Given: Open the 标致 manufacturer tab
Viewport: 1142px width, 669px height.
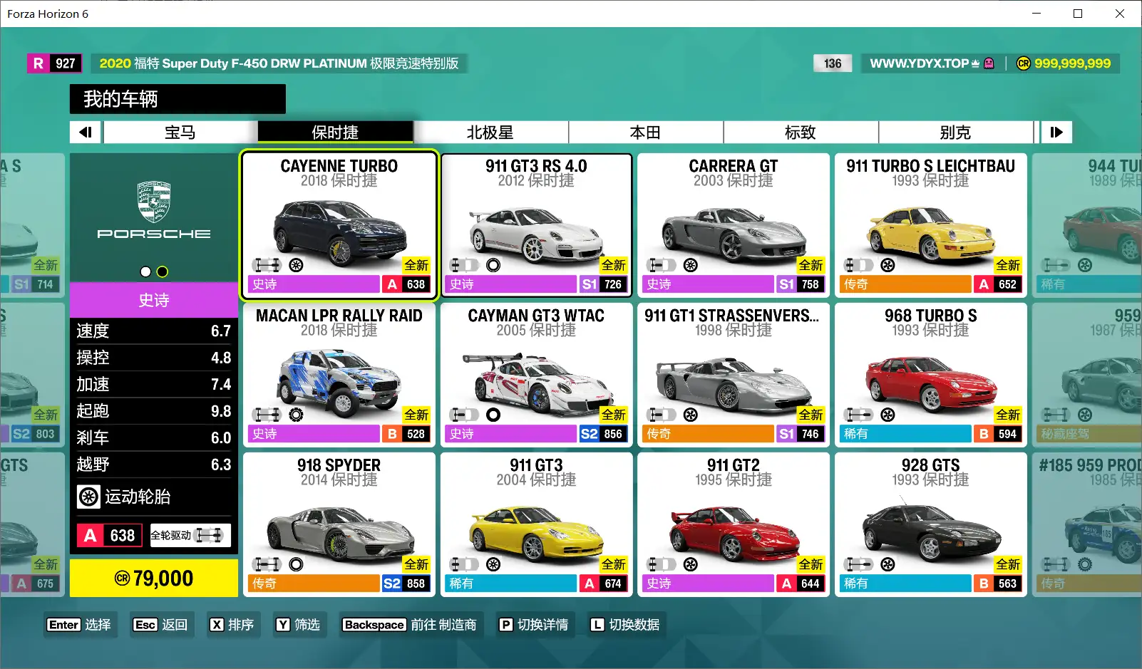Looking at the screenshot, I should (801, 132).
